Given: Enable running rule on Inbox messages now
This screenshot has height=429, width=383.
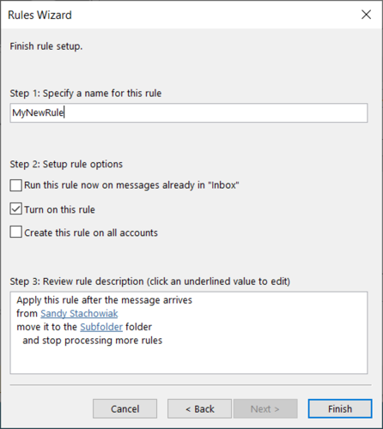Looking at the screenshot, I should (15, 185).
